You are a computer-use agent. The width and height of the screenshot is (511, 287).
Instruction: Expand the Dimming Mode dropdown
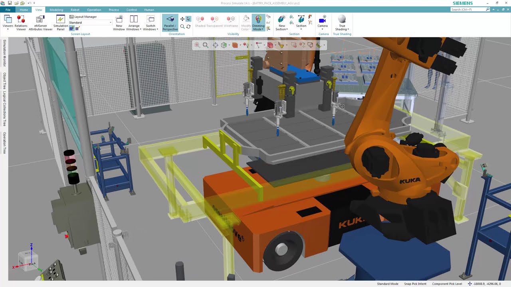(x=258, y=23)
